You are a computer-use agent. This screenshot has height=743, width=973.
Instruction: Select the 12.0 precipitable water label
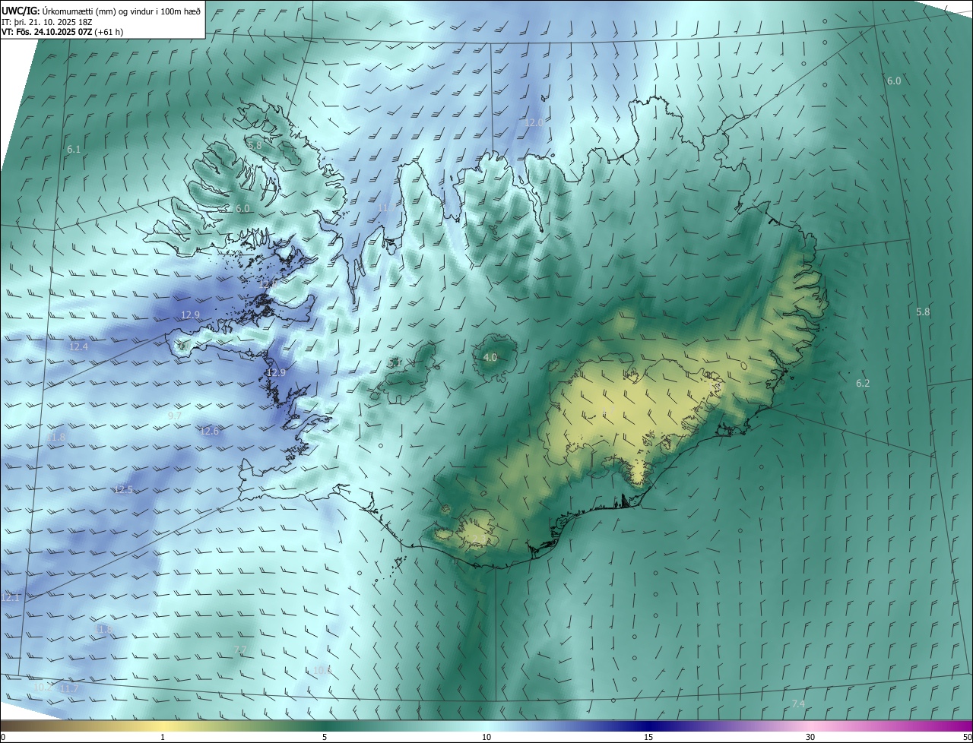pos(534,122)
